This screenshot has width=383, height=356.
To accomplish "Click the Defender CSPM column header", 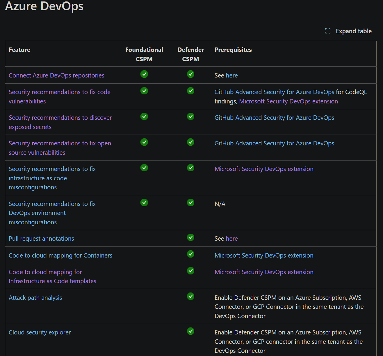I will [x=191, y=54].
